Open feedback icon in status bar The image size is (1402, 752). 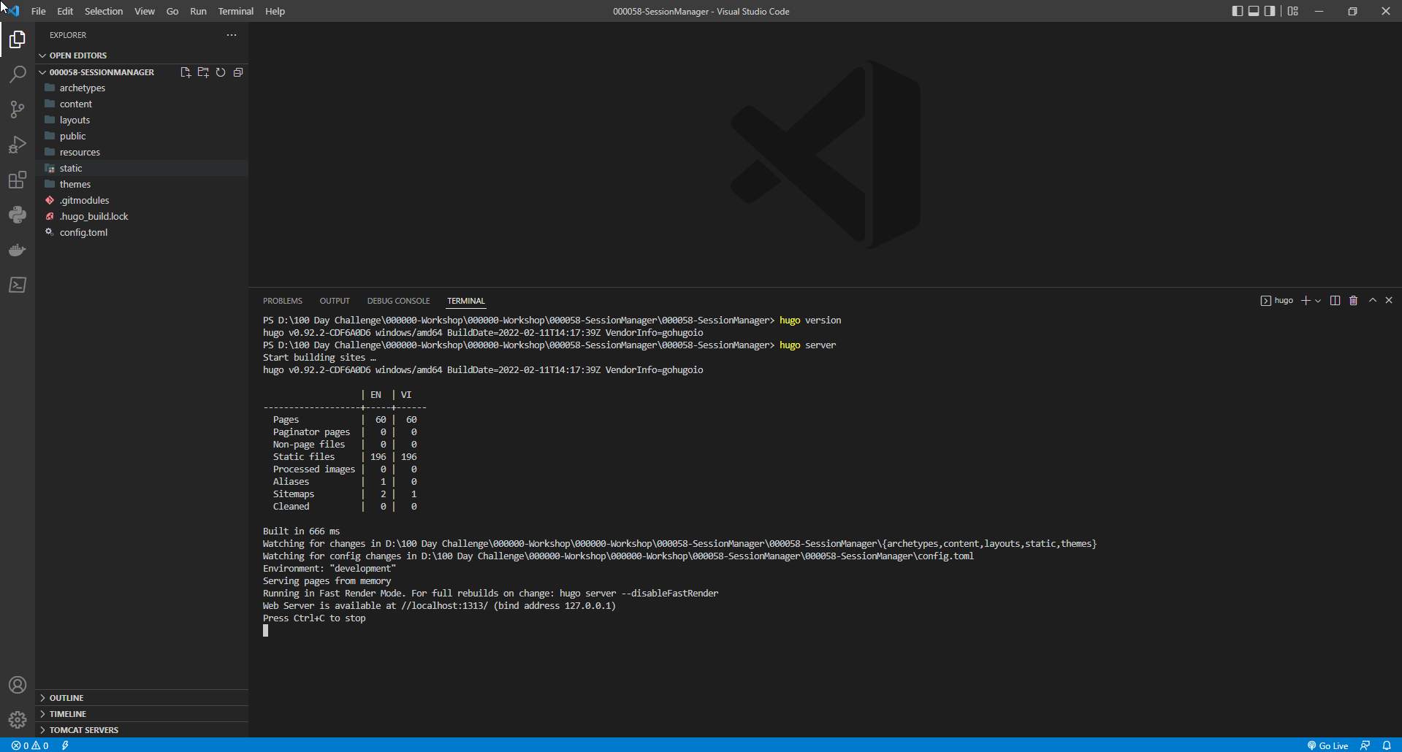pyautogui.click(x=1365, y=745)
